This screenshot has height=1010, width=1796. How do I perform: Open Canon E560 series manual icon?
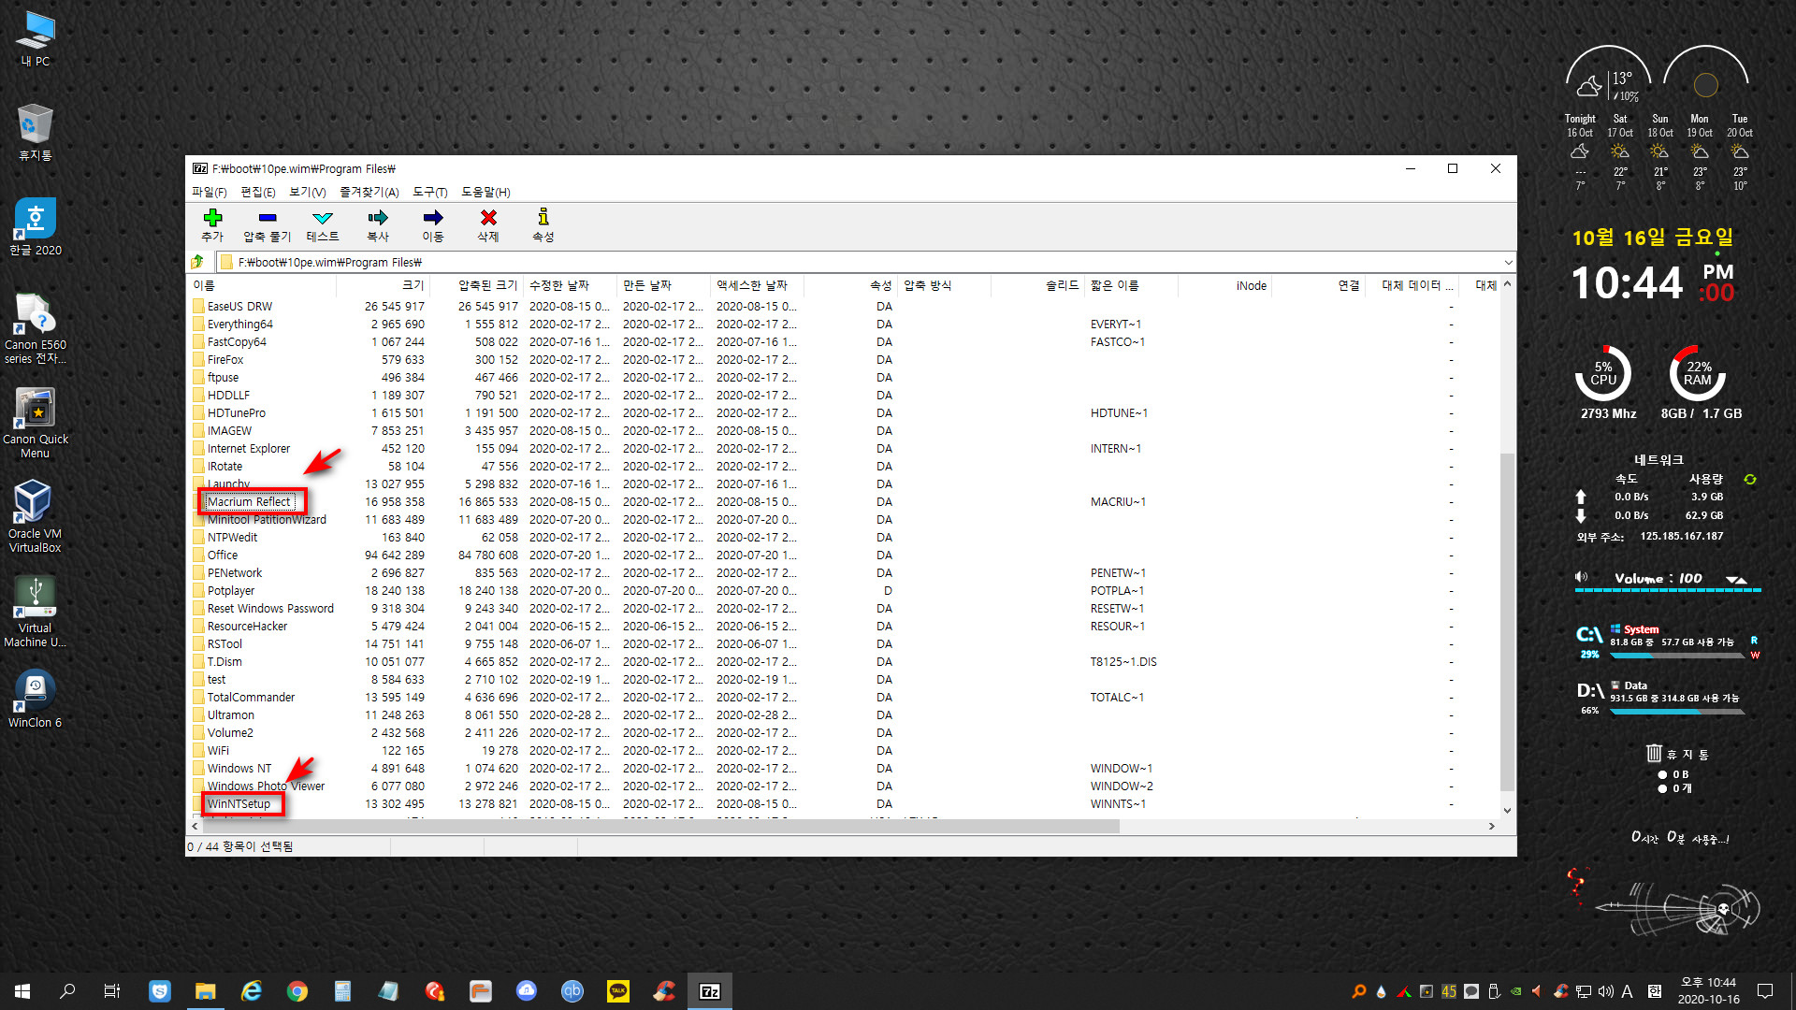(x=36, y=328)
